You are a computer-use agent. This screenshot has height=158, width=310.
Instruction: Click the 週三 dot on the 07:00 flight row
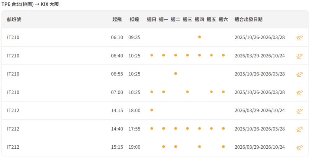187,92
